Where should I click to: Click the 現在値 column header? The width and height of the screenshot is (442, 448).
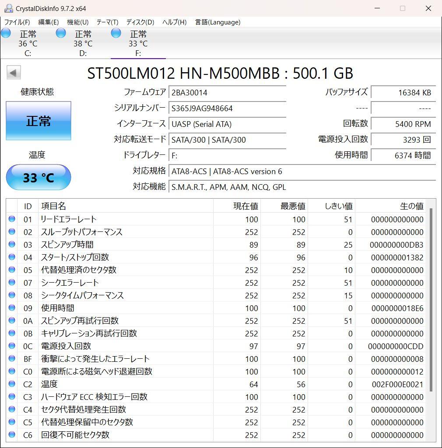coord(237,206)
